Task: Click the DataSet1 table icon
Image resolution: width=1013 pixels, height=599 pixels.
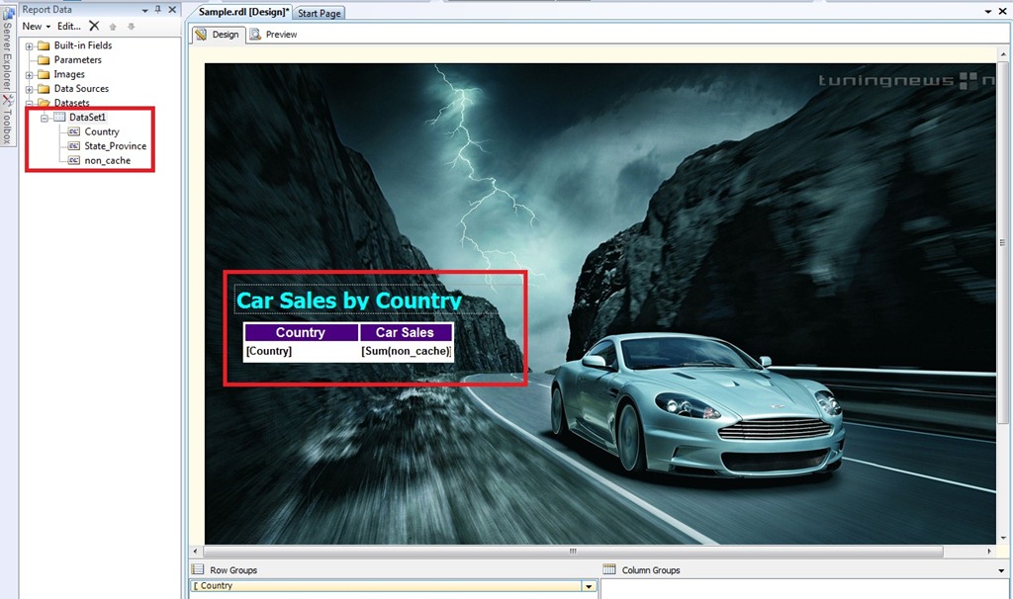Action: tap(59, 118)
